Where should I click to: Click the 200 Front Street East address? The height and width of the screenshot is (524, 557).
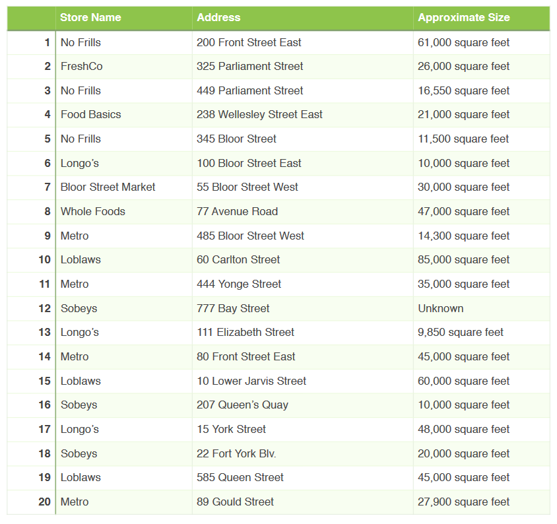pyautogui.click(x=249, y=42)
